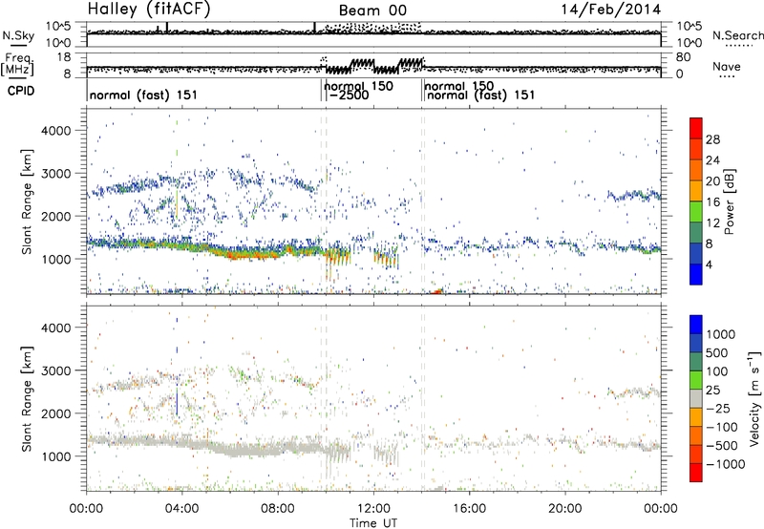Click the "04:00" time axis label
Viewport: 764px width, 529px height.
click(181, 509)
